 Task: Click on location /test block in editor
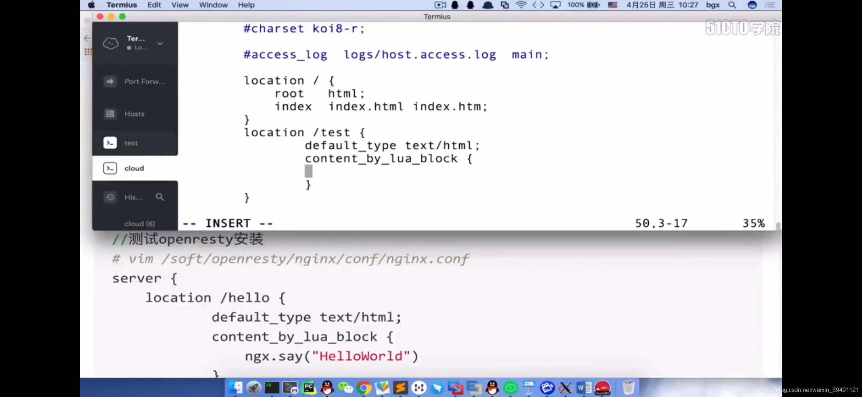(304, 132)
